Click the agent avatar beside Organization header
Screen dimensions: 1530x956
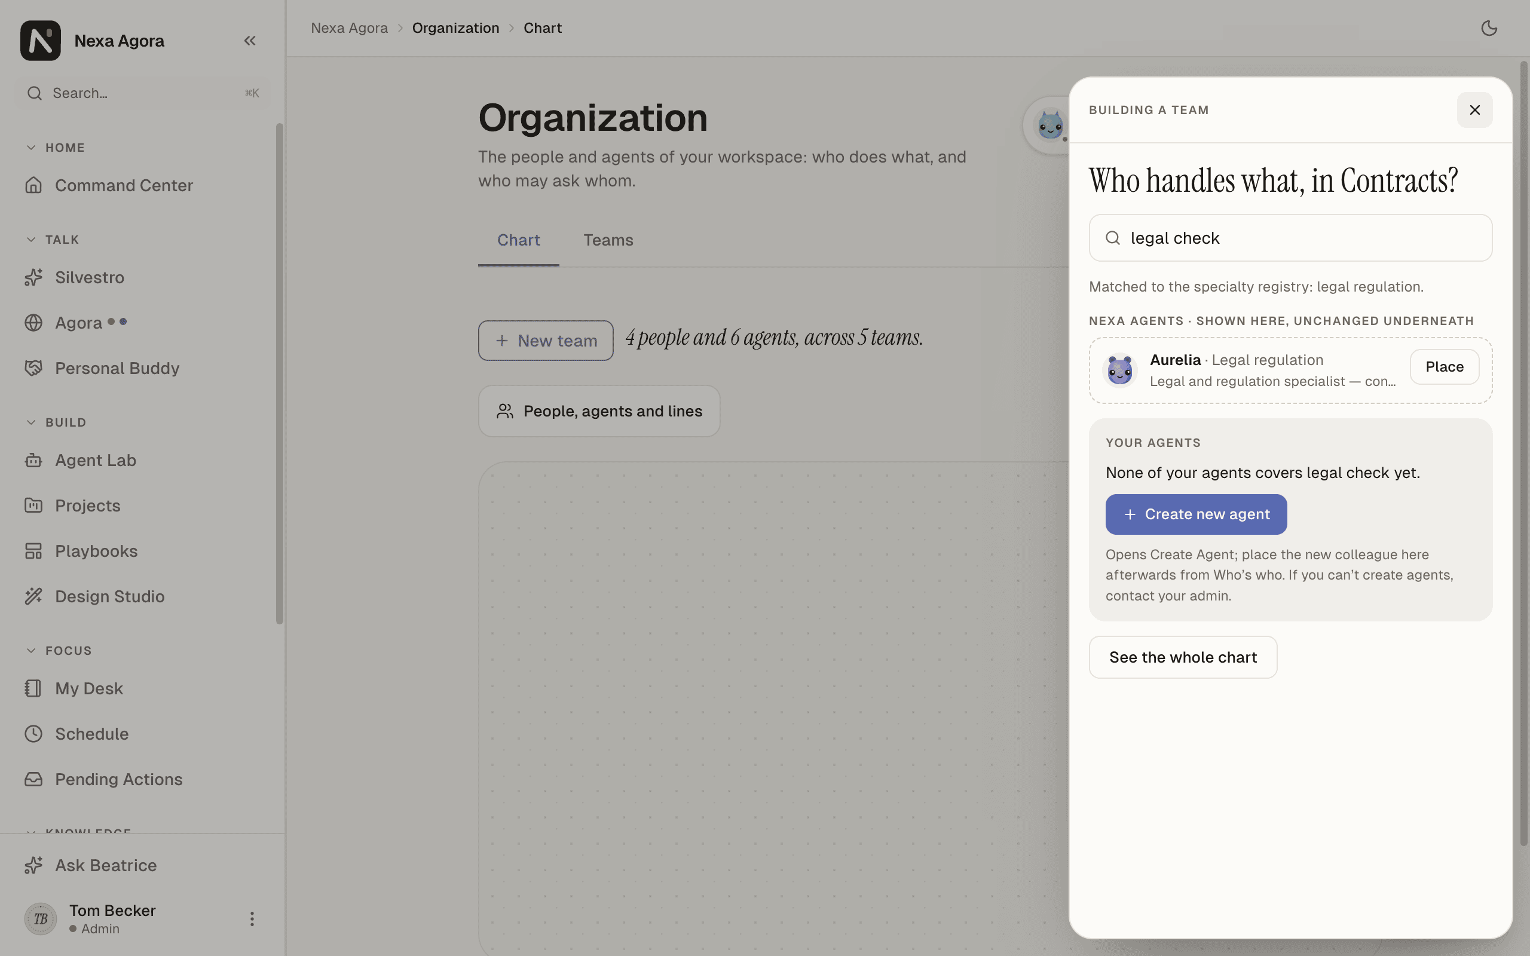tap(1050, 125)
